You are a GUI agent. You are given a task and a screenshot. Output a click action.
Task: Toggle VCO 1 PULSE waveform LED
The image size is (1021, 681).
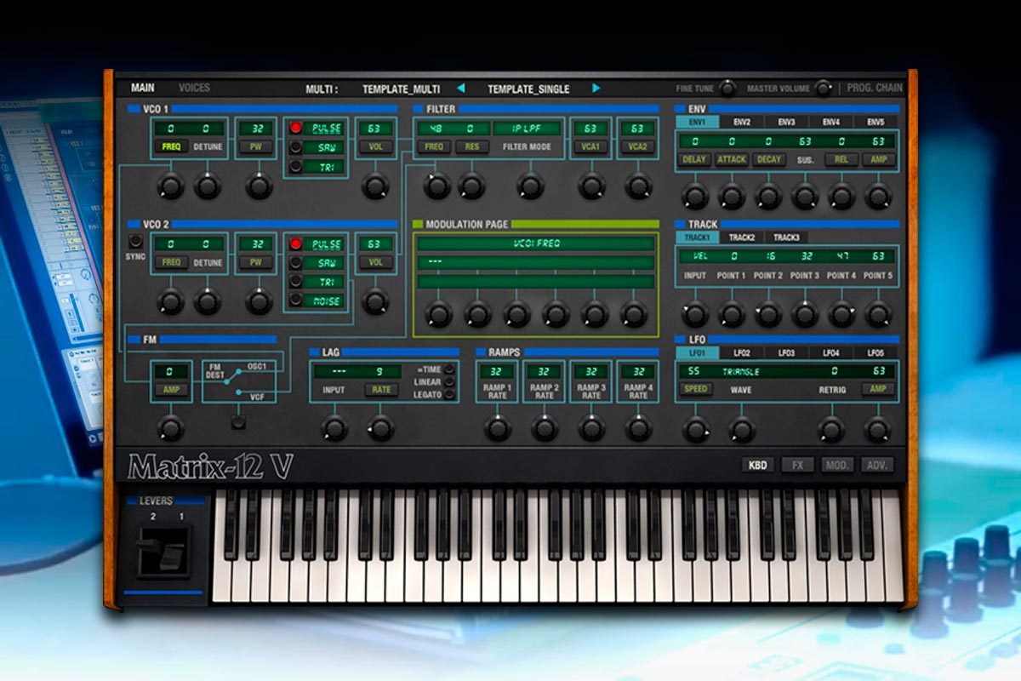point(295,129)
